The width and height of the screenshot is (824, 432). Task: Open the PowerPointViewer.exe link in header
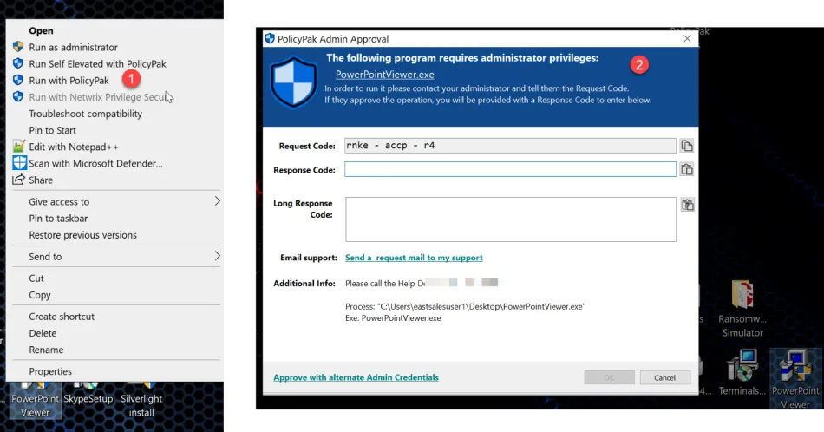[x=384, y=75]
